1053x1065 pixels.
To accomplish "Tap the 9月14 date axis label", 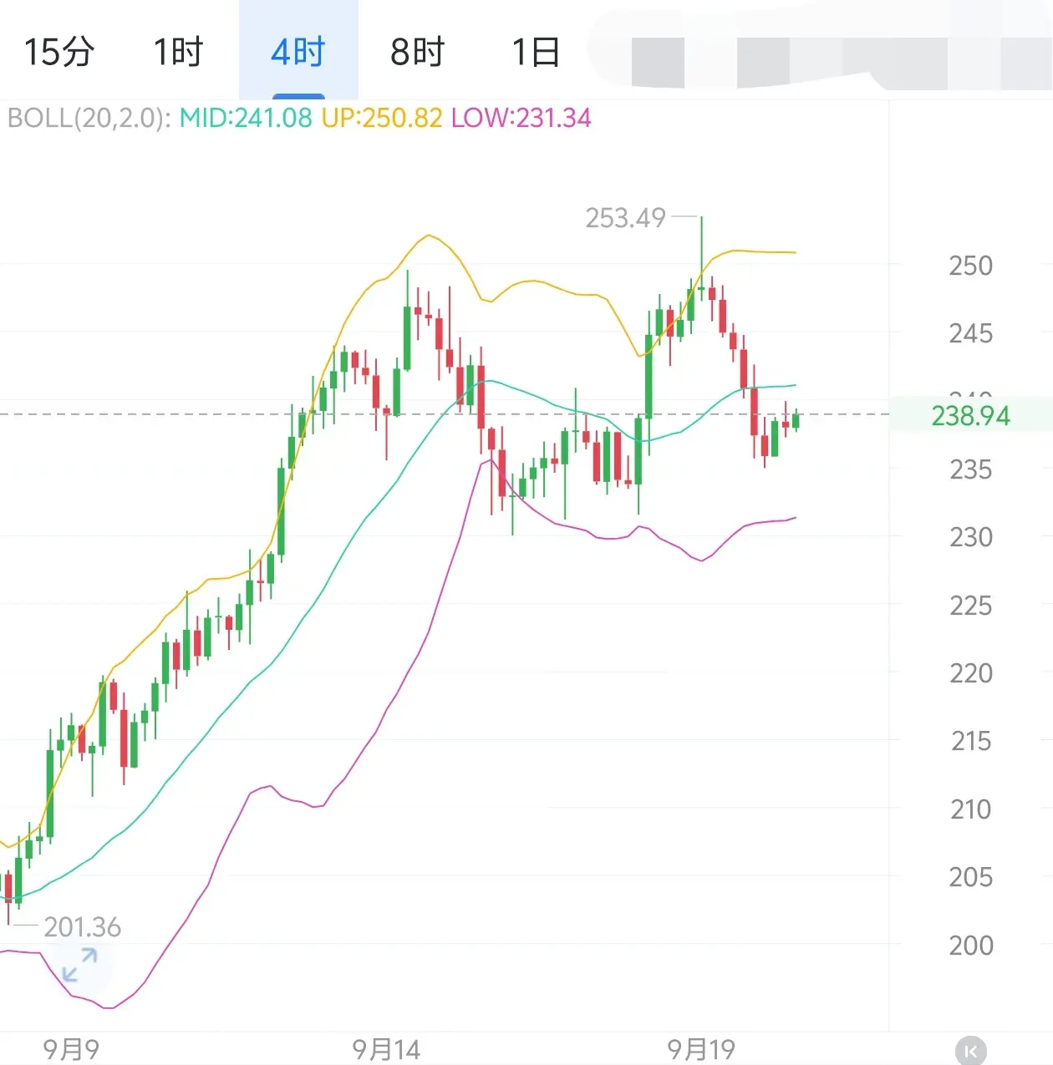I will [x=386, y=1049].
